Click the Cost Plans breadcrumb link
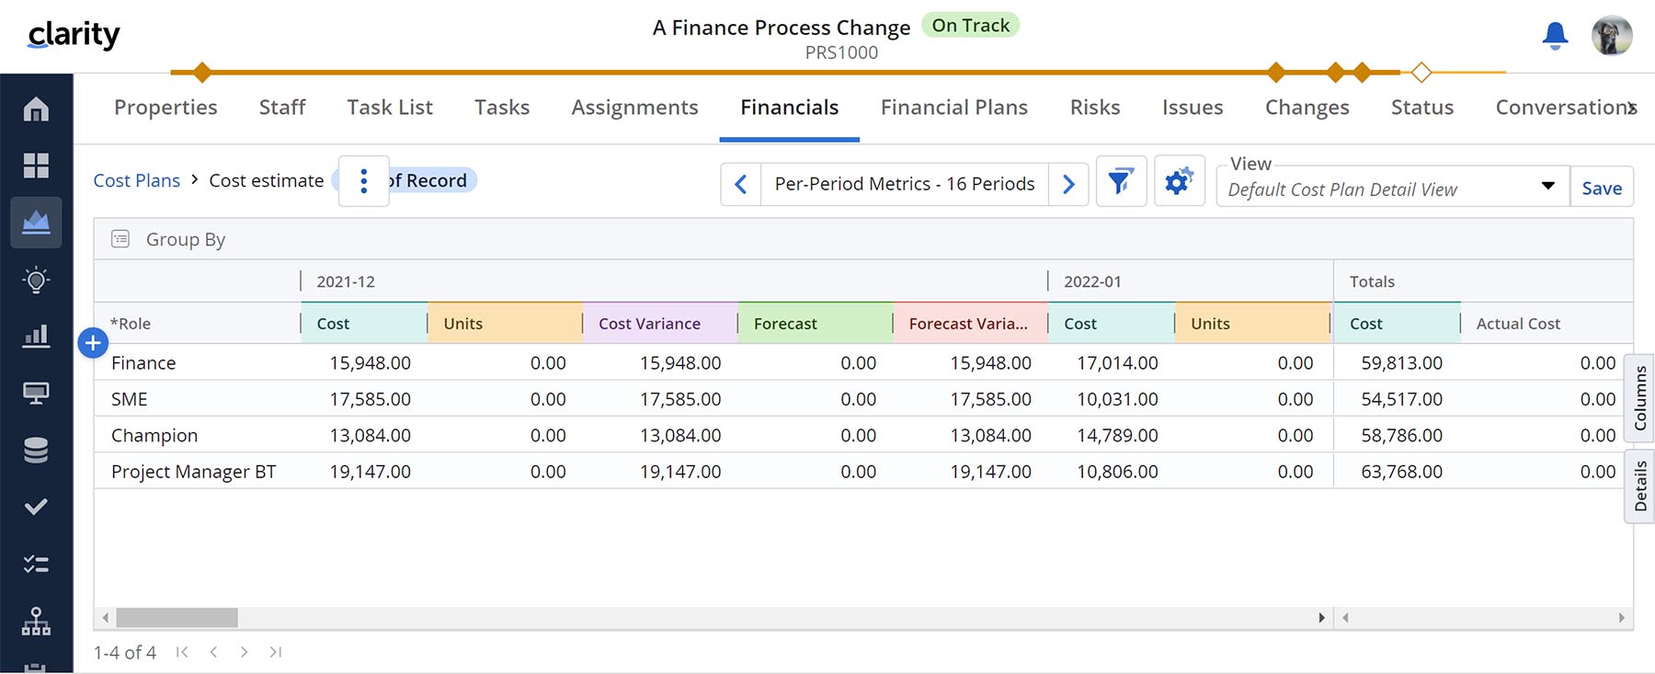The width and height of the screenshot is (1655, 674). [x=137, y=181]
